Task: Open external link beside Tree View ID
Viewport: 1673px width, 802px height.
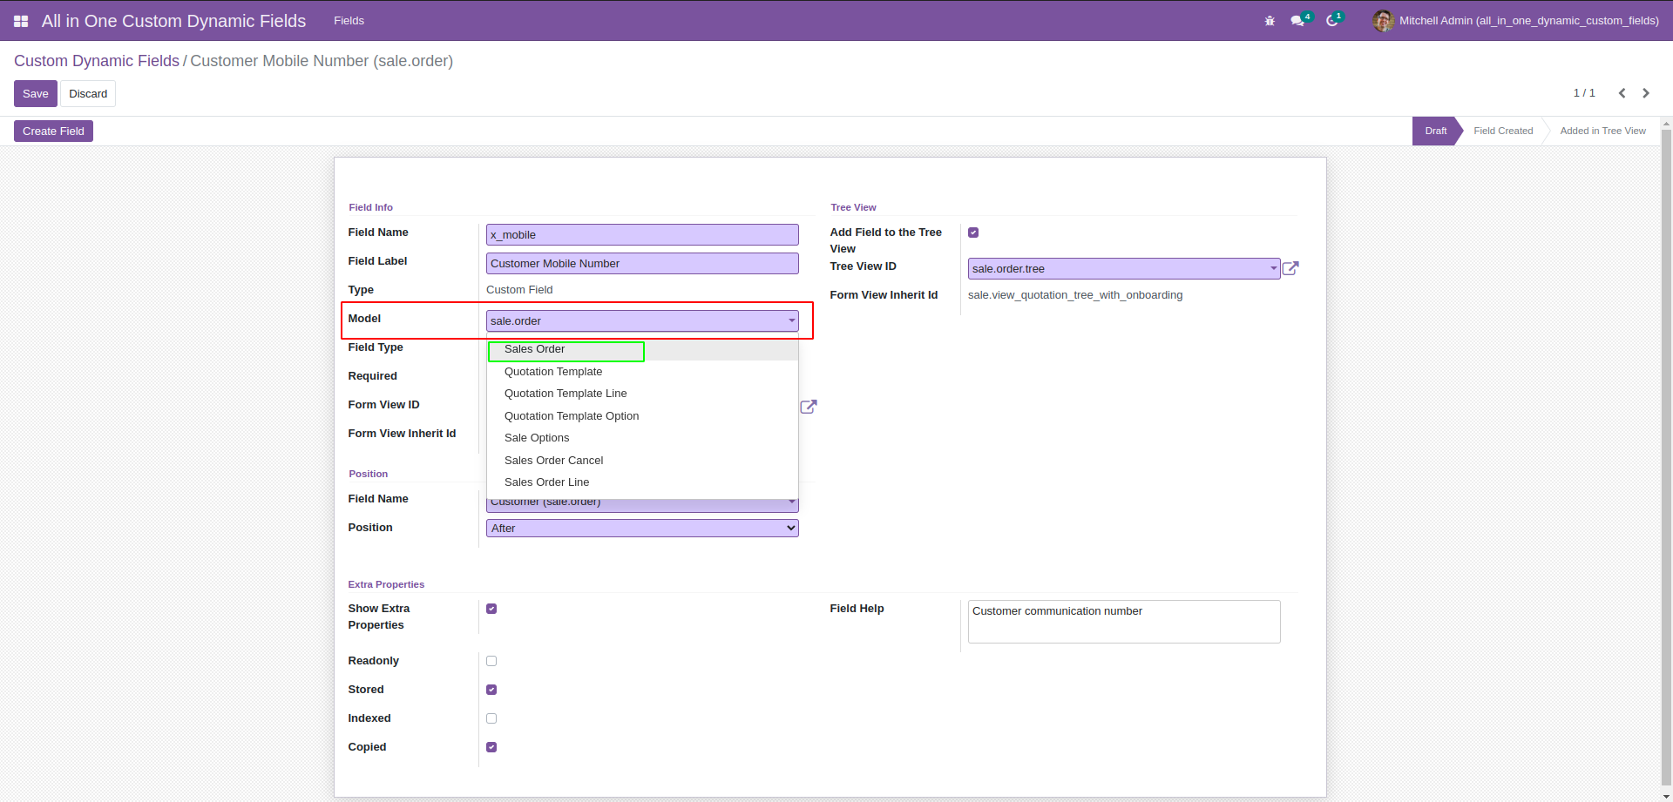Action: 1290,269
